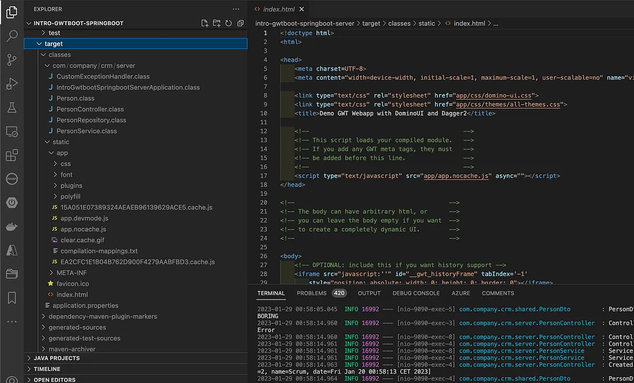The width and height of the screenshot is (634, 383).
Task: Follow the app/css/themes/all-themes.css link
Action: [x=508, y=105]
